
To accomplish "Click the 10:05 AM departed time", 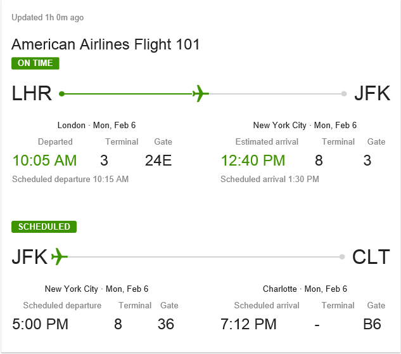I will [x=44, y=161].
